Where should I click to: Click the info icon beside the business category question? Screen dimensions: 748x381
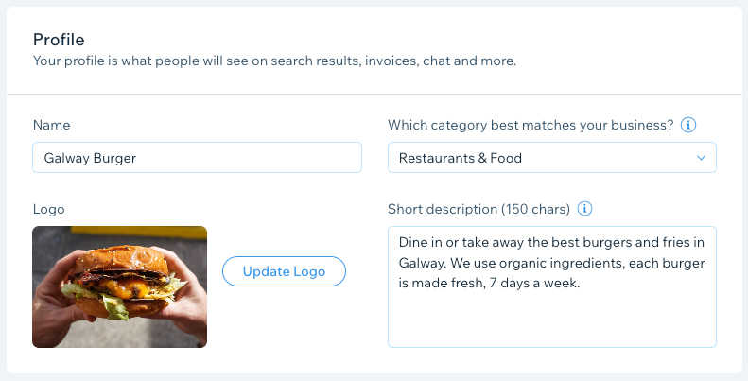pyautogui.click(x=687, y=125)
